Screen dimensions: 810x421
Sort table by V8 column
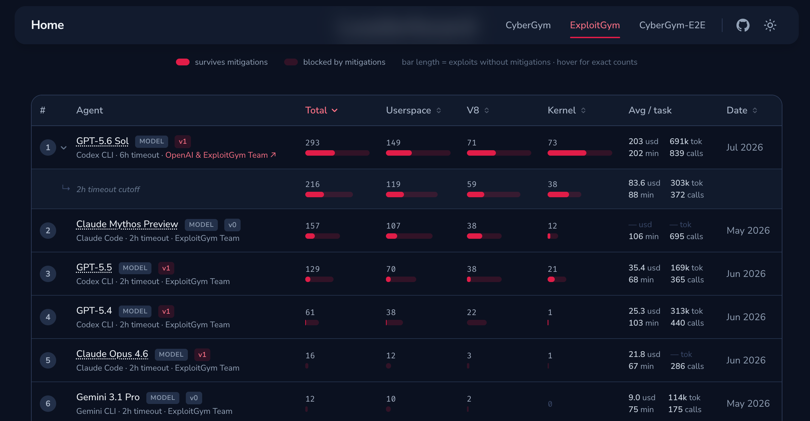(478, 110)
